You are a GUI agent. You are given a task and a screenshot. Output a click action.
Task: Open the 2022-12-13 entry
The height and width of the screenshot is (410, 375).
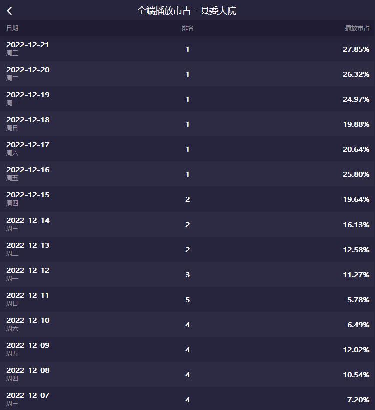pyautogui.click(x=28, y=245)
